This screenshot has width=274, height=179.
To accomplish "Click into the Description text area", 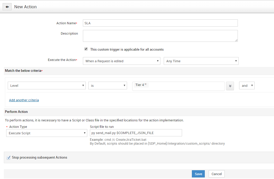I will click(160, 36).
